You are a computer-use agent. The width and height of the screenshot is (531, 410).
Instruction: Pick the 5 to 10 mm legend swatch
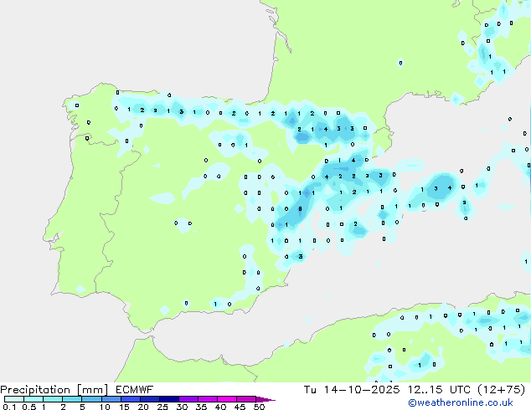pyautogui.click(x=91, y=399)
